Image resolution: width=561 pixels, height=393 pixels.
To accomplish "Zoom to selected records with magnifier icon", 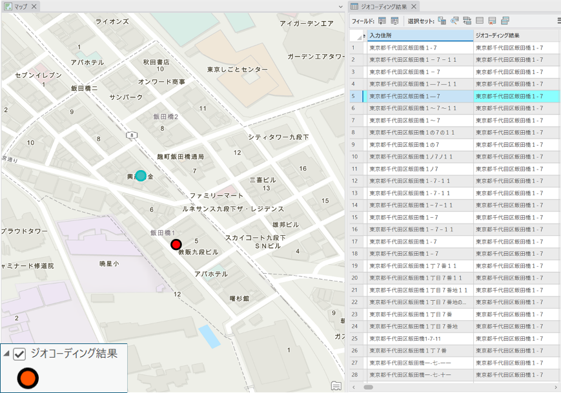I will 454,21.
